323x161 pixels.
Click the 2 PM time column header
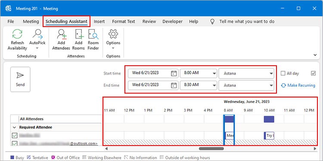[168, 110]
